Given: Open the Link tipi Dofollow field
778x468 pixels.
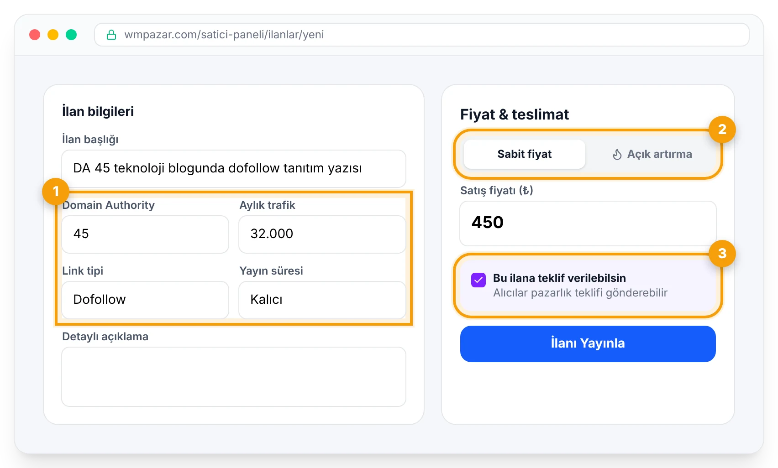Looking at the screenshot, I should [x=145, y=300].
